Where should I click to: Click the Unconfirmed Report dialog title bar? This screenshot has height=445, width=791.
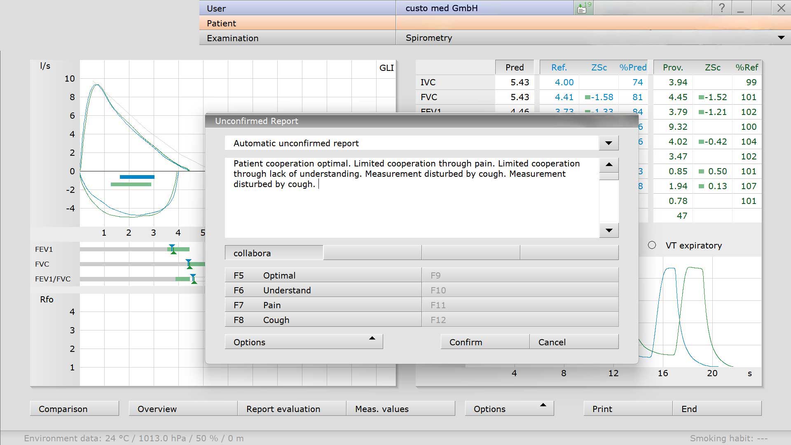point(421,121)
